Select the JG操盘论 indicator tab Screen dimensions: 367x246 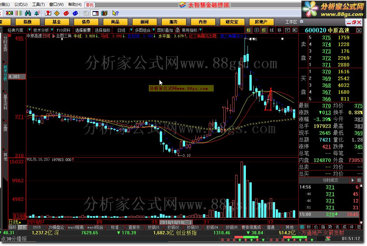click(56, 227)
